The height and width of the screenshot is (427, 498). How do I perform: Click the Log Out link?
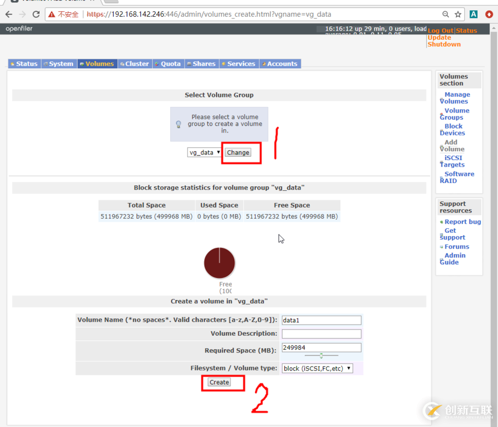pyautogui.click(x=441, y=31)
